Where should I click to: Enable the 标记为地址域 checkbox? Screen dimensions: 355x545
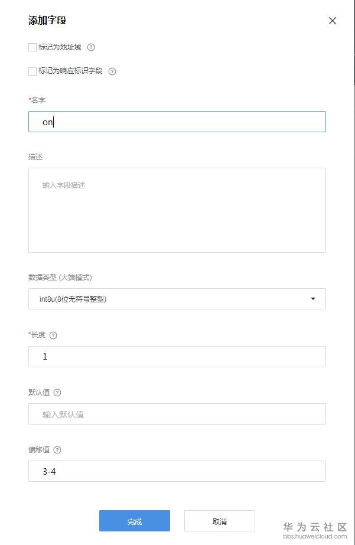(32, 47)
